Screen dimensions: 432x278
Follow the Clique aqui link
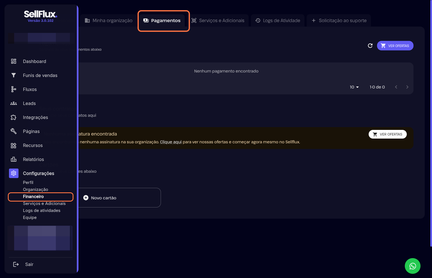coord(171,142)
